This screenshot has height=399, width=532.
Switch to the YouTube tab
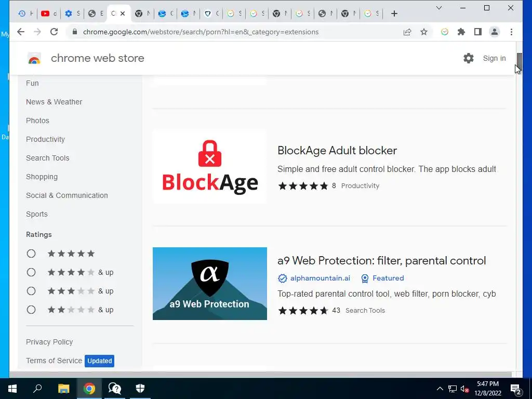[49, 14]
